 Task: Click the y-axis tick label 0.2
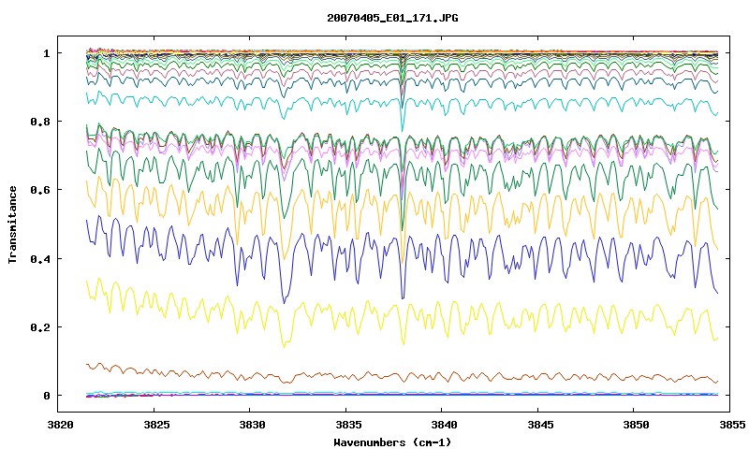point(40,327)
